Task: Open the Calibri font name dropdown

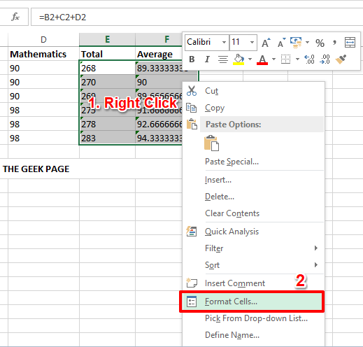Action: [224, 43]
